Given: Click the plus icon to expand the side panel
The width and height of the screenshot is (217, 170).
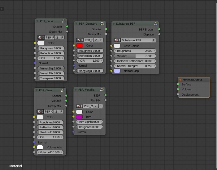Looking at the screenshot, I should coord(2,9).
